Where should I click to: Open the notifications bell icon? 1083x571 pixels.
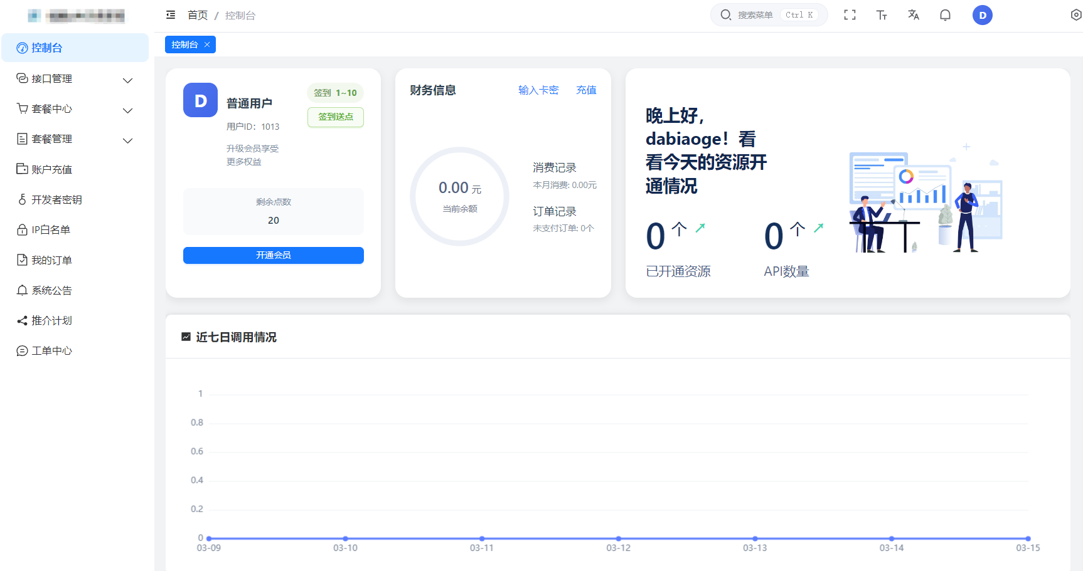click(945, 14)
